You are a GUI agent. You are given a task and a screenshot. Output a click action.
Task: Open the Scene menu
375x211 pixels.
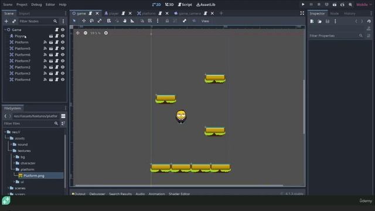(x=8, y=5)
